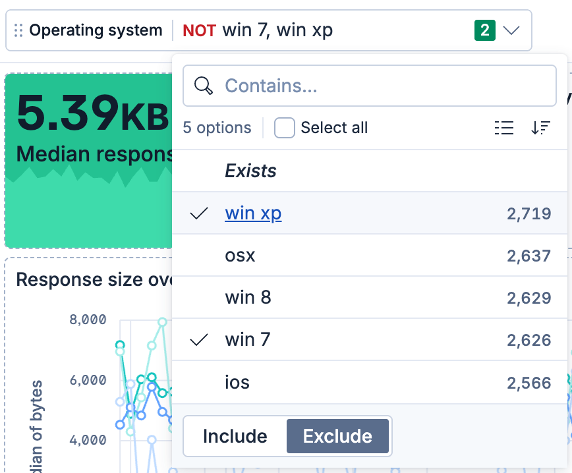Click the green selection count badge
The image size is (572, 473).
pos(485,30)
